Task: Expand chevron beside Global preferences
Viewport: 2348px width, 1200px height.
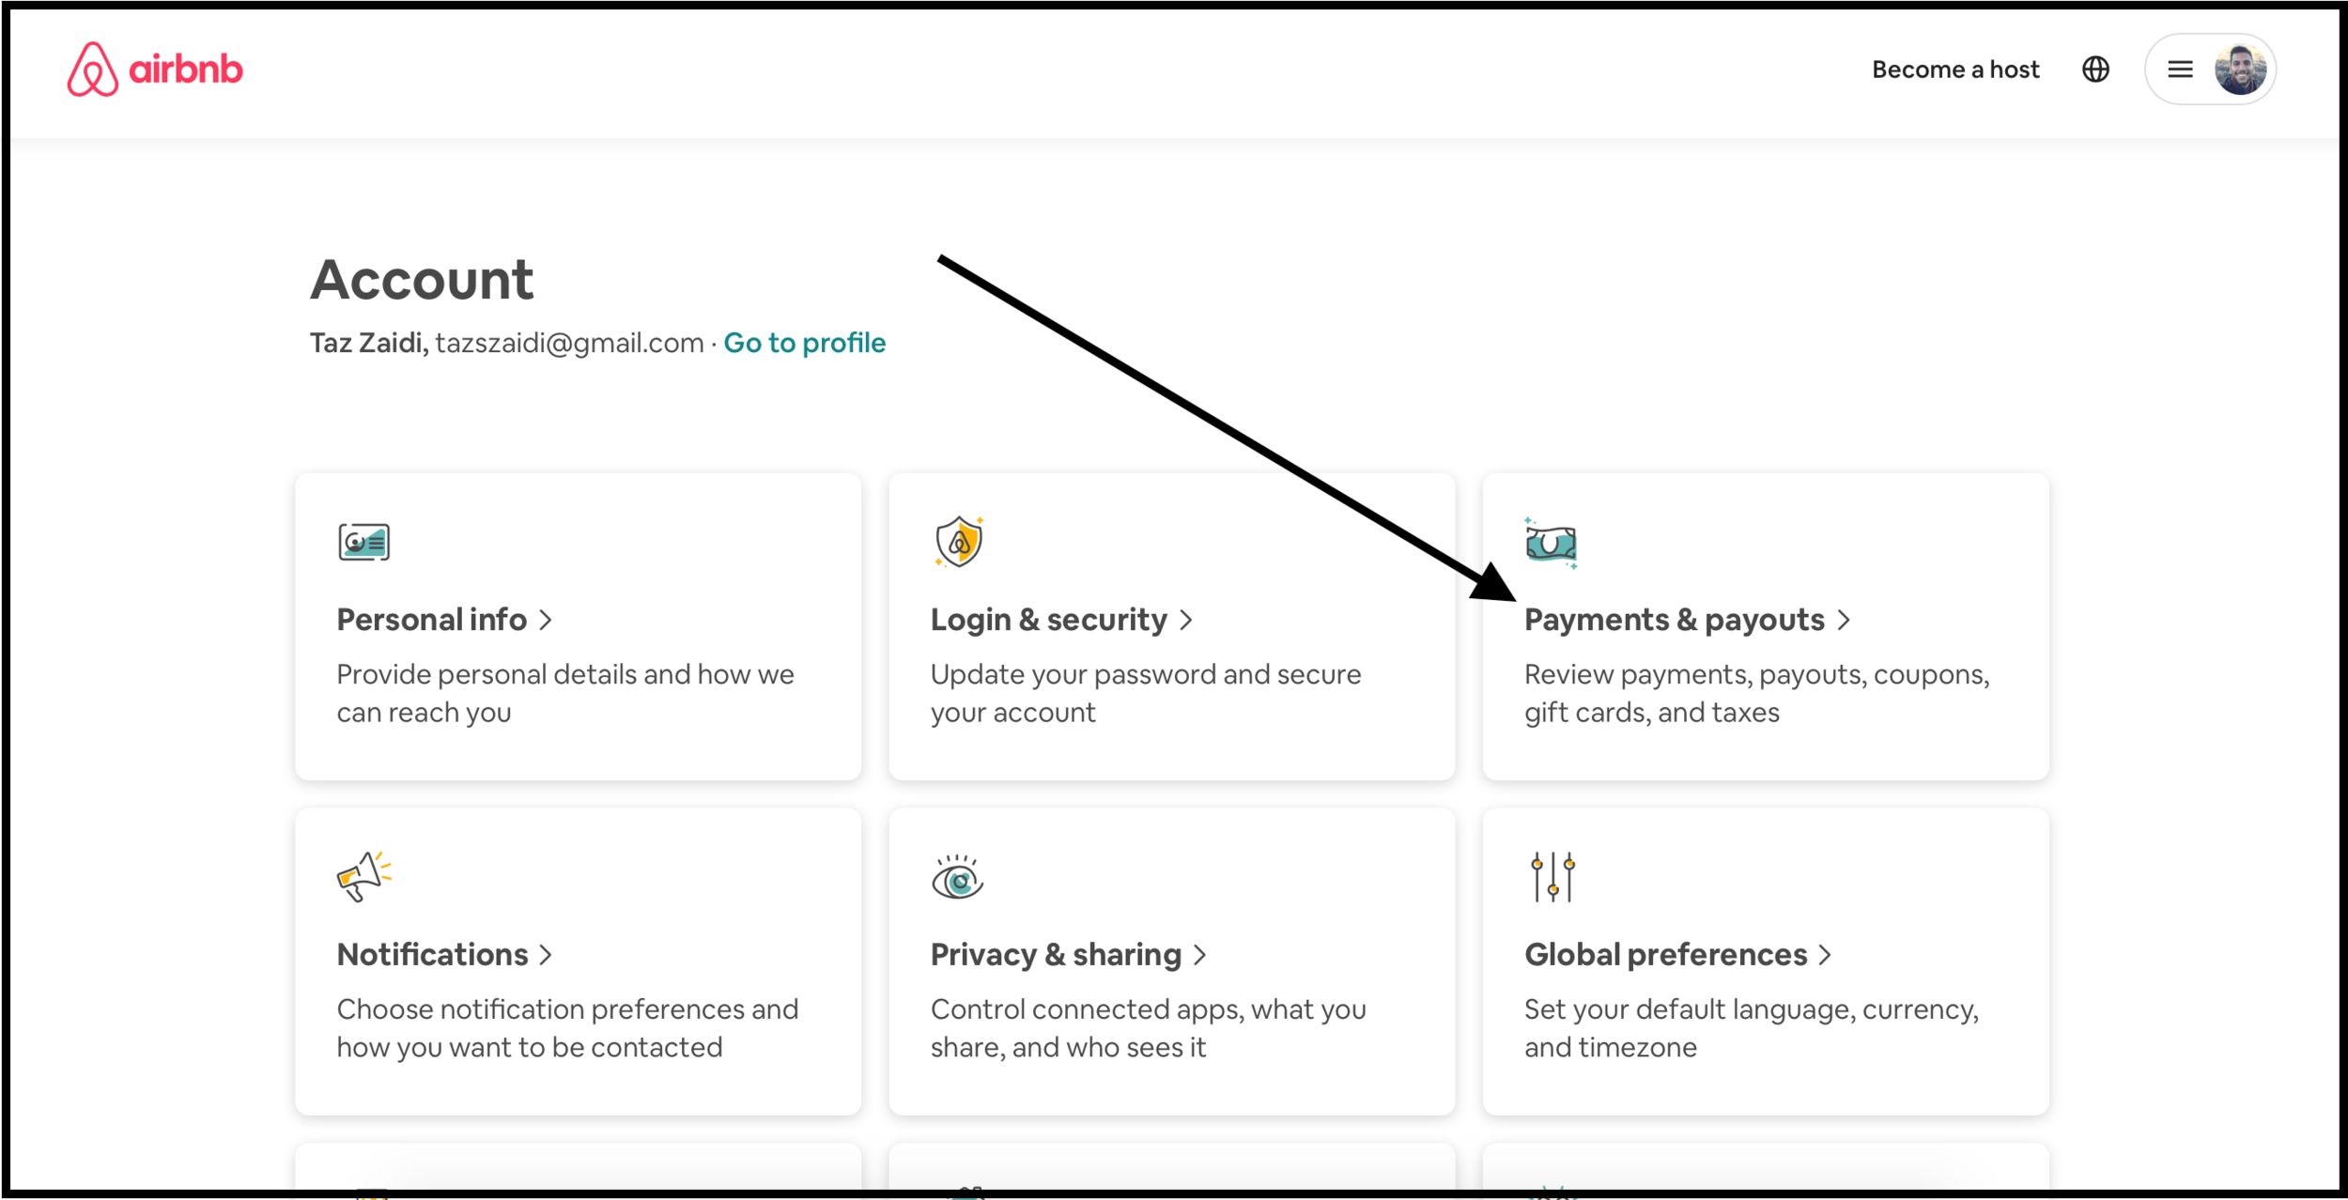Action: [1825, 955]
